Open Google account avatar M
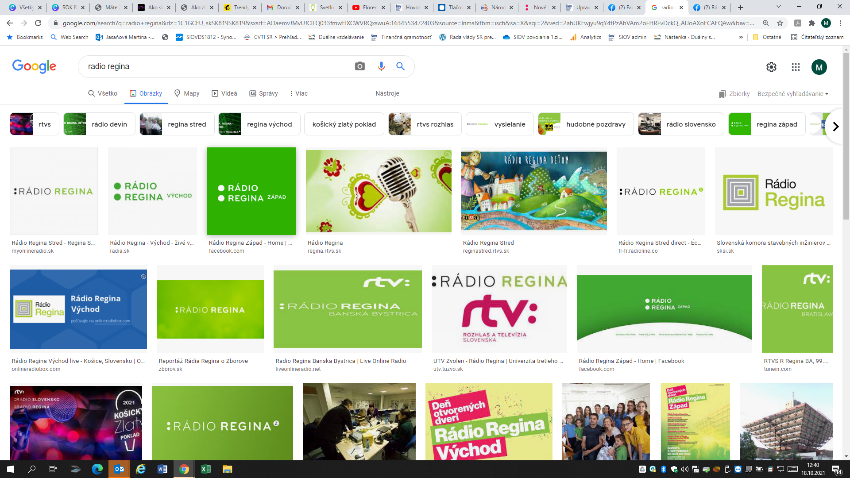The height and width of the screenshot is (478, 850). coord(819,67)
